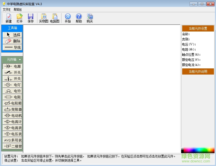This screenshot has height=166, width=216.
Task: Open the 文件F menu
Action: (6, 9)
